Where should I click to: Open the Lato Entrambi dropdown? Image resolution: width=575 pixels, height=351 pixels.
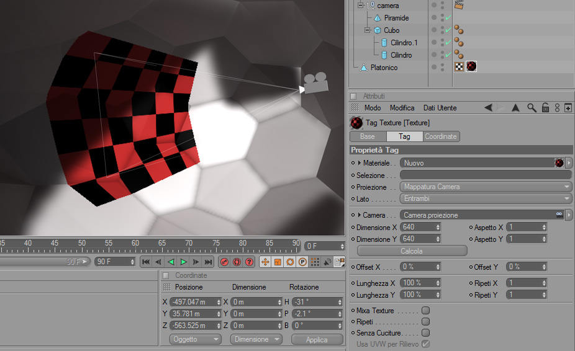coord(486,198)
